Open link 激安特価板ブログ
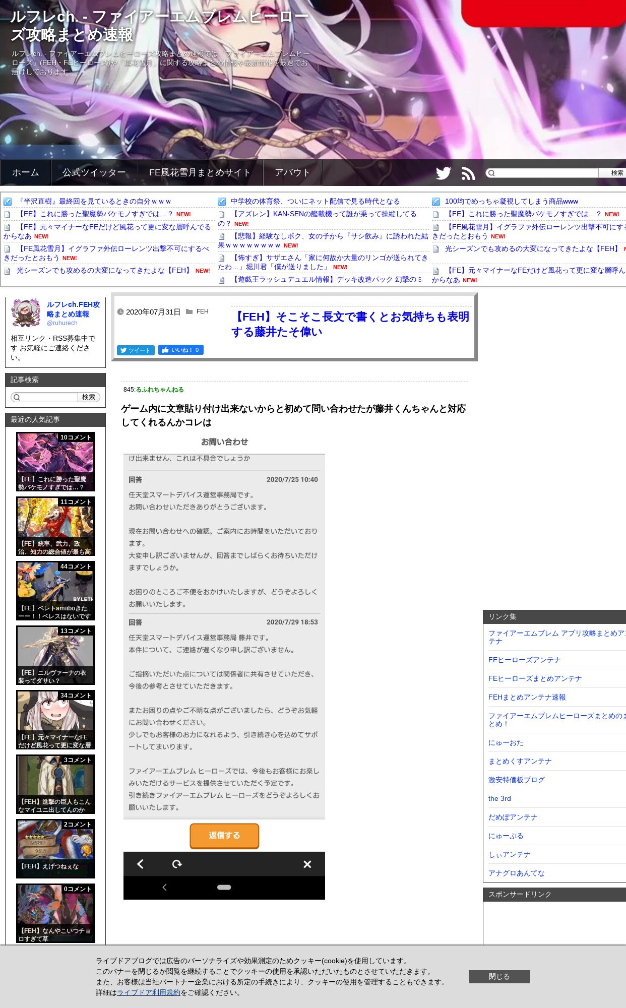 516,780
